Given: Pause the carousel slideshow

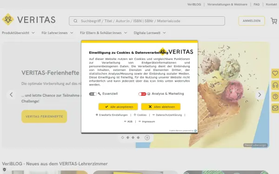Looking at the screenshot, I should (147, 138).
